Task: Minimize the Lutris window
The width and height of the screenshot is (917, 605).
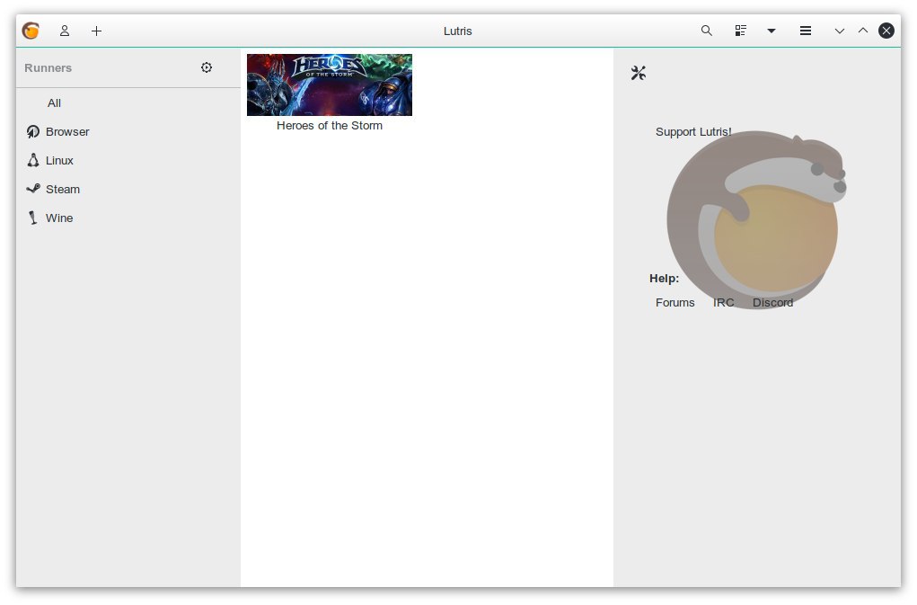Action: [839, 31]
